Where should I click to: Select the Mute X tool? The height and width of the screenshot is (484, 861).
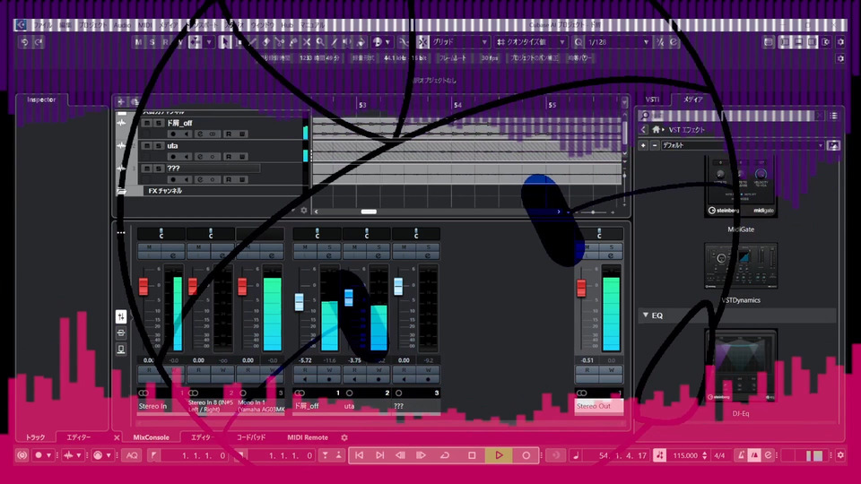[x=307, y=42]
